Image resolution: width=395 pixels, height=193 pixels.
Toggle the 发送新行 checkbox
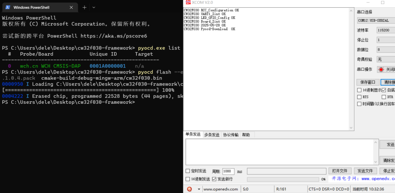[214, 179]
